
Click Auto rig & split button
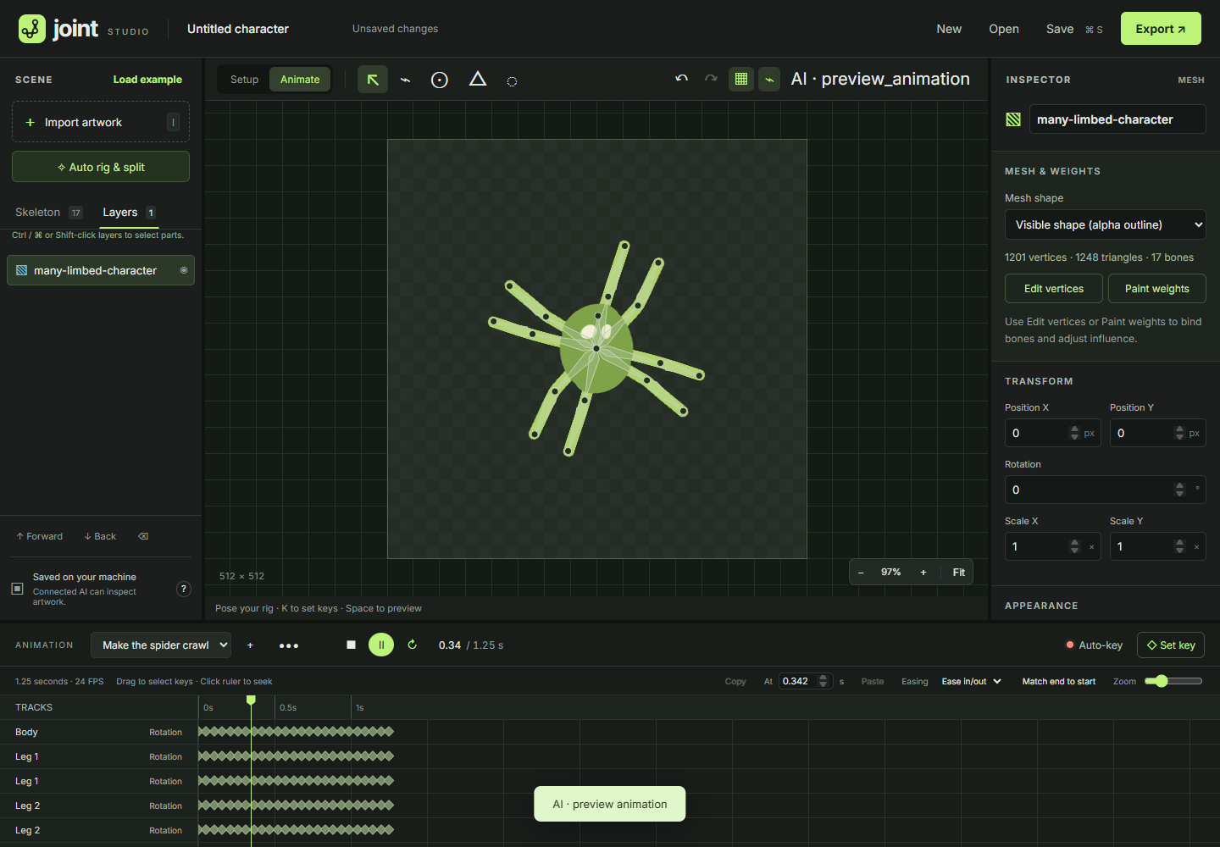coord(101,167)
